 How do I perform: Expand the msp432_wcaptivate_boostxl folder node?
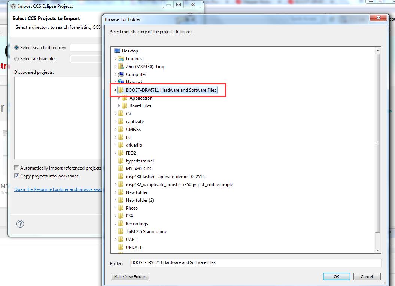coord(115,185)
